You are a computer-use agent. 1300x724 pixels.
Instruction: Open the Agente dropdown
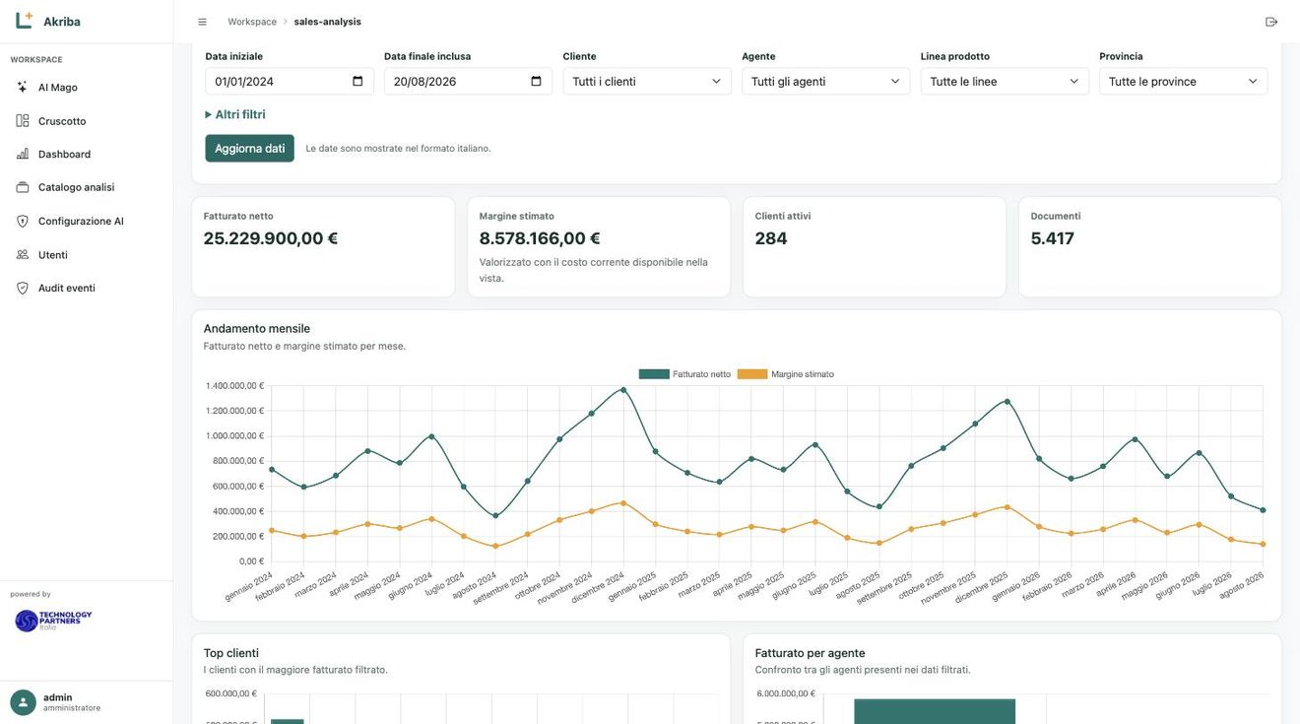pos(825,82)
